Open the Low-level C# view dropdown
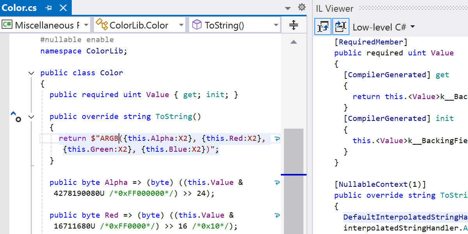Viewport: 468px width, 234px height. point(383,27)
